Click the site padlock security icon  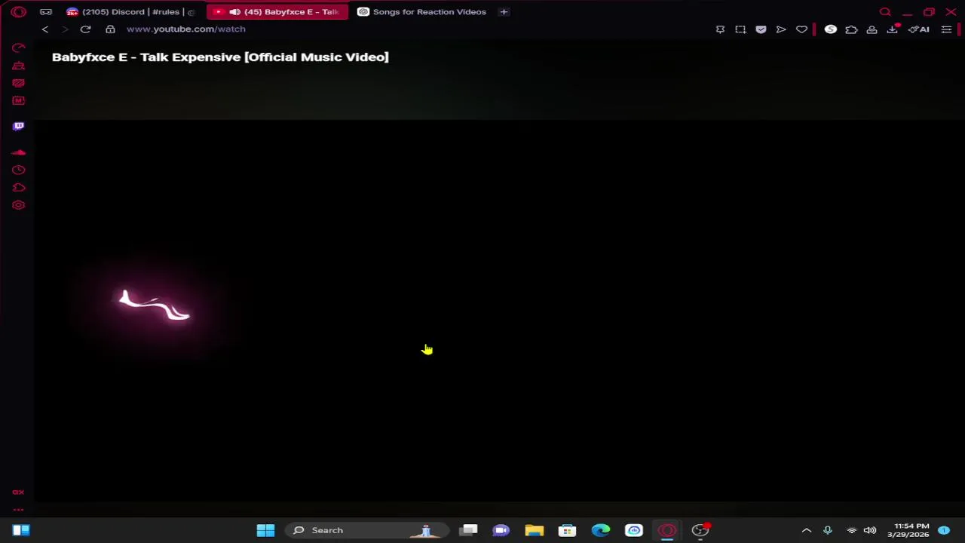coord(110,29)
